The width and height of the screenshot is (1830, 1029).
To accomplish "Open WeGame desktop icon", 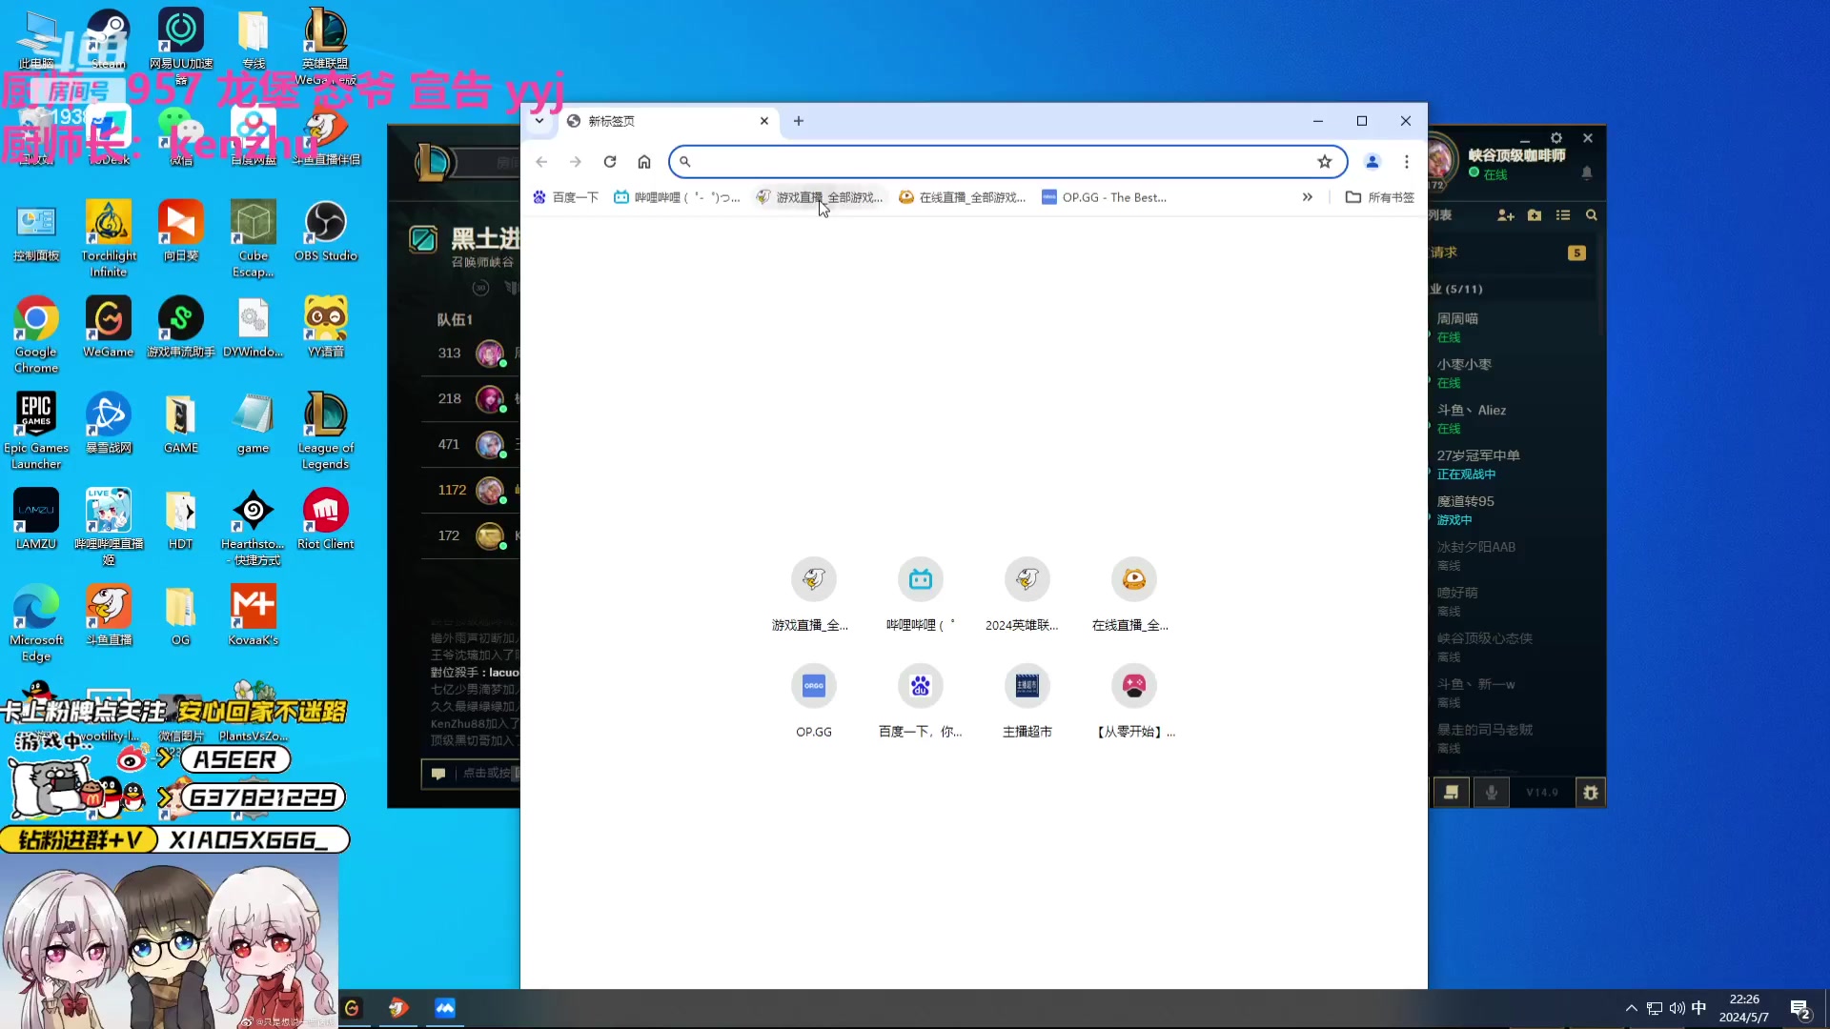I will (x=109, y=327).
